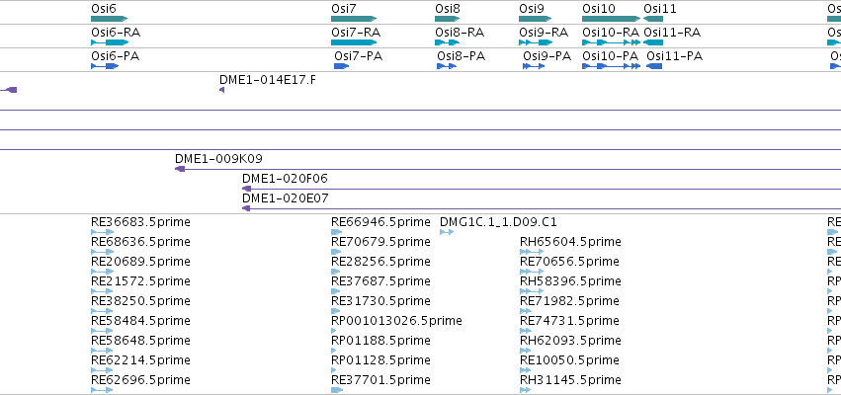Viewport: 841px width, 395px height.
Task: Open EST RE37687.5prime
Action: [335, 291]
